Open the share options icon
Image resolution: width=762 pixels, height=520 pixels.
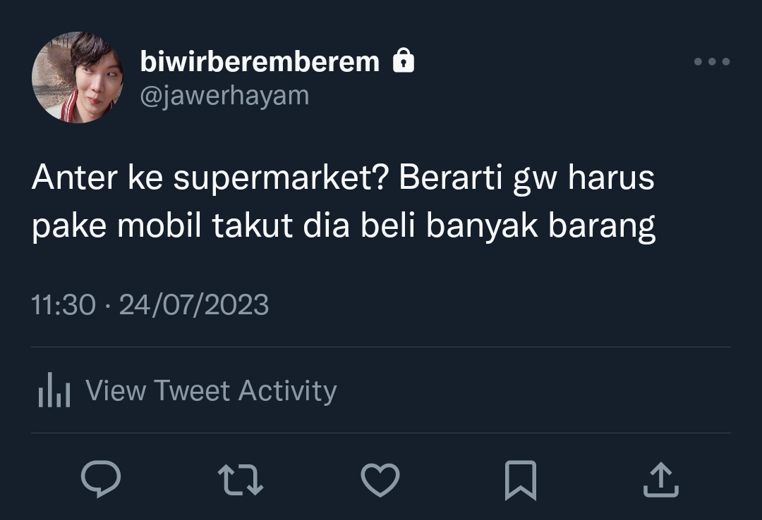661,480
